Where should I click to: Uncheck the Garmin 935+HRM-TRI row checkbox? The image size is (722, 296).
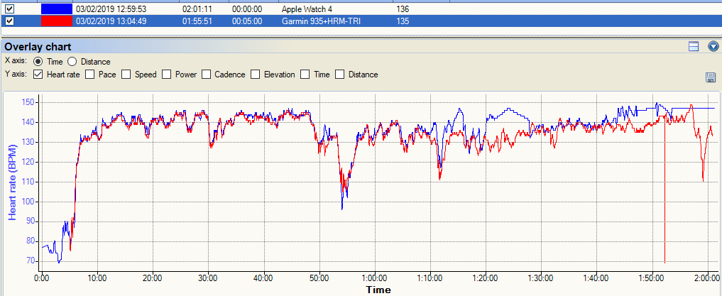[x=9, y=21]
